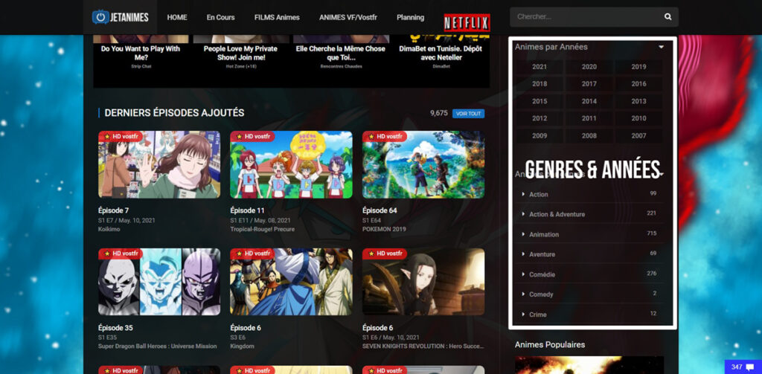Click the Animes Populaires preview image

click(589, 365)
